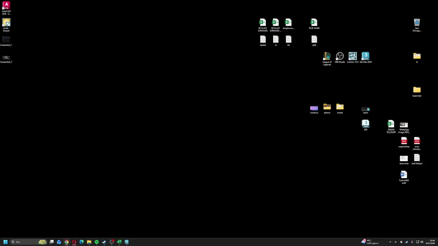Click the microphone tray icon
The width and height of the screenshot is (438, 246).
point(412,242)
